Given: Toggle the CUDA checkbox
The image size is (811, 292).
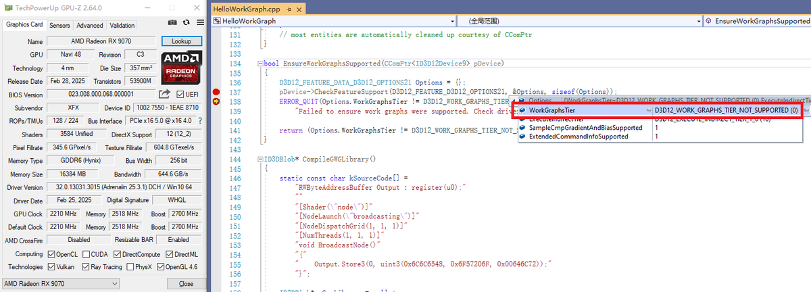Looking at the screenshot, I should point(84,254).
